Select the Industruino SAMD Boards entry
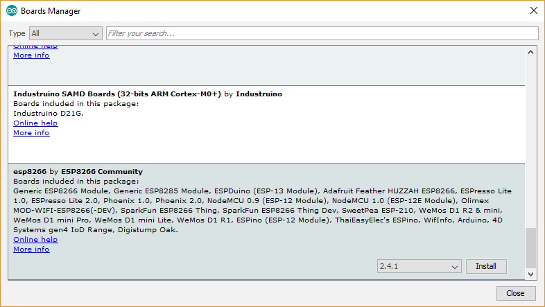 tap(266, 124)
